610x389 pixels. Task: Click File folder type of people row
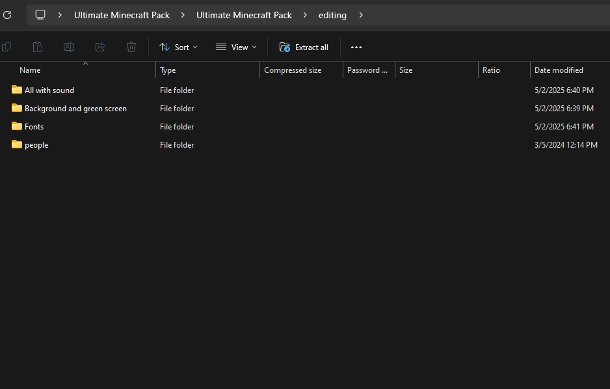point(177,145)
